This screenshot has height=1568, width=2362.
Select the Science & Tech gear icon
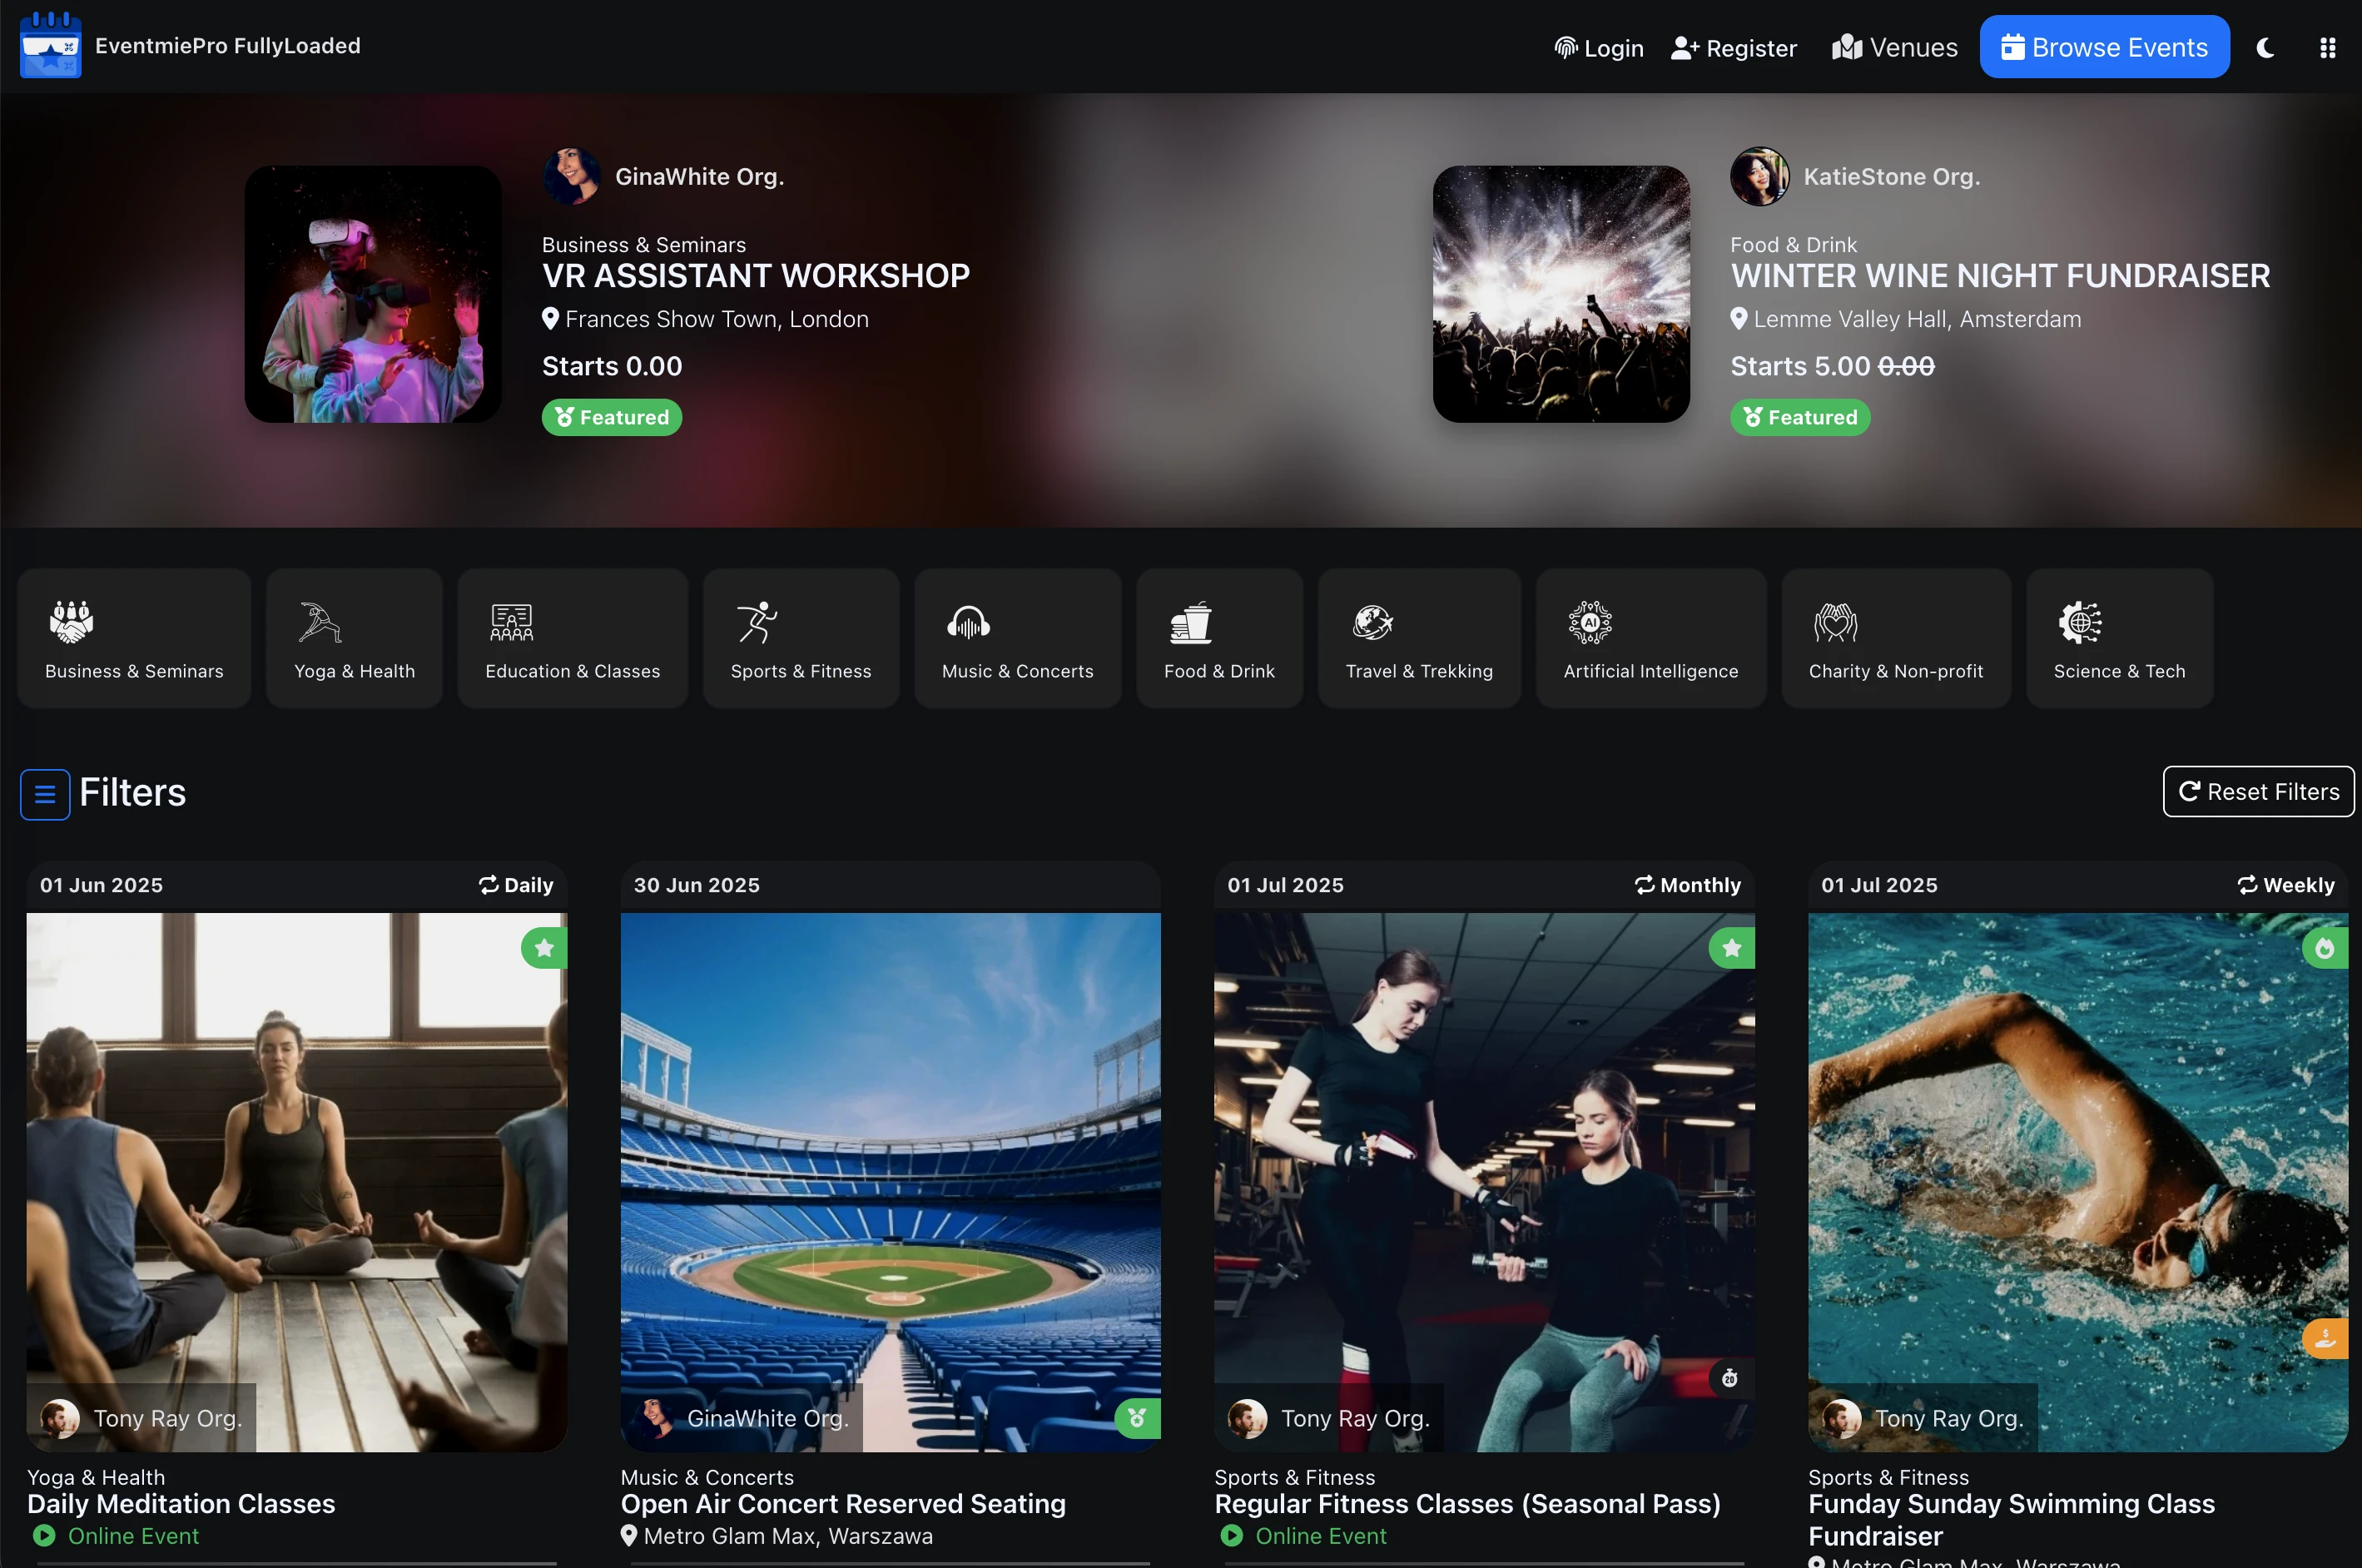tap(2080, 622)
